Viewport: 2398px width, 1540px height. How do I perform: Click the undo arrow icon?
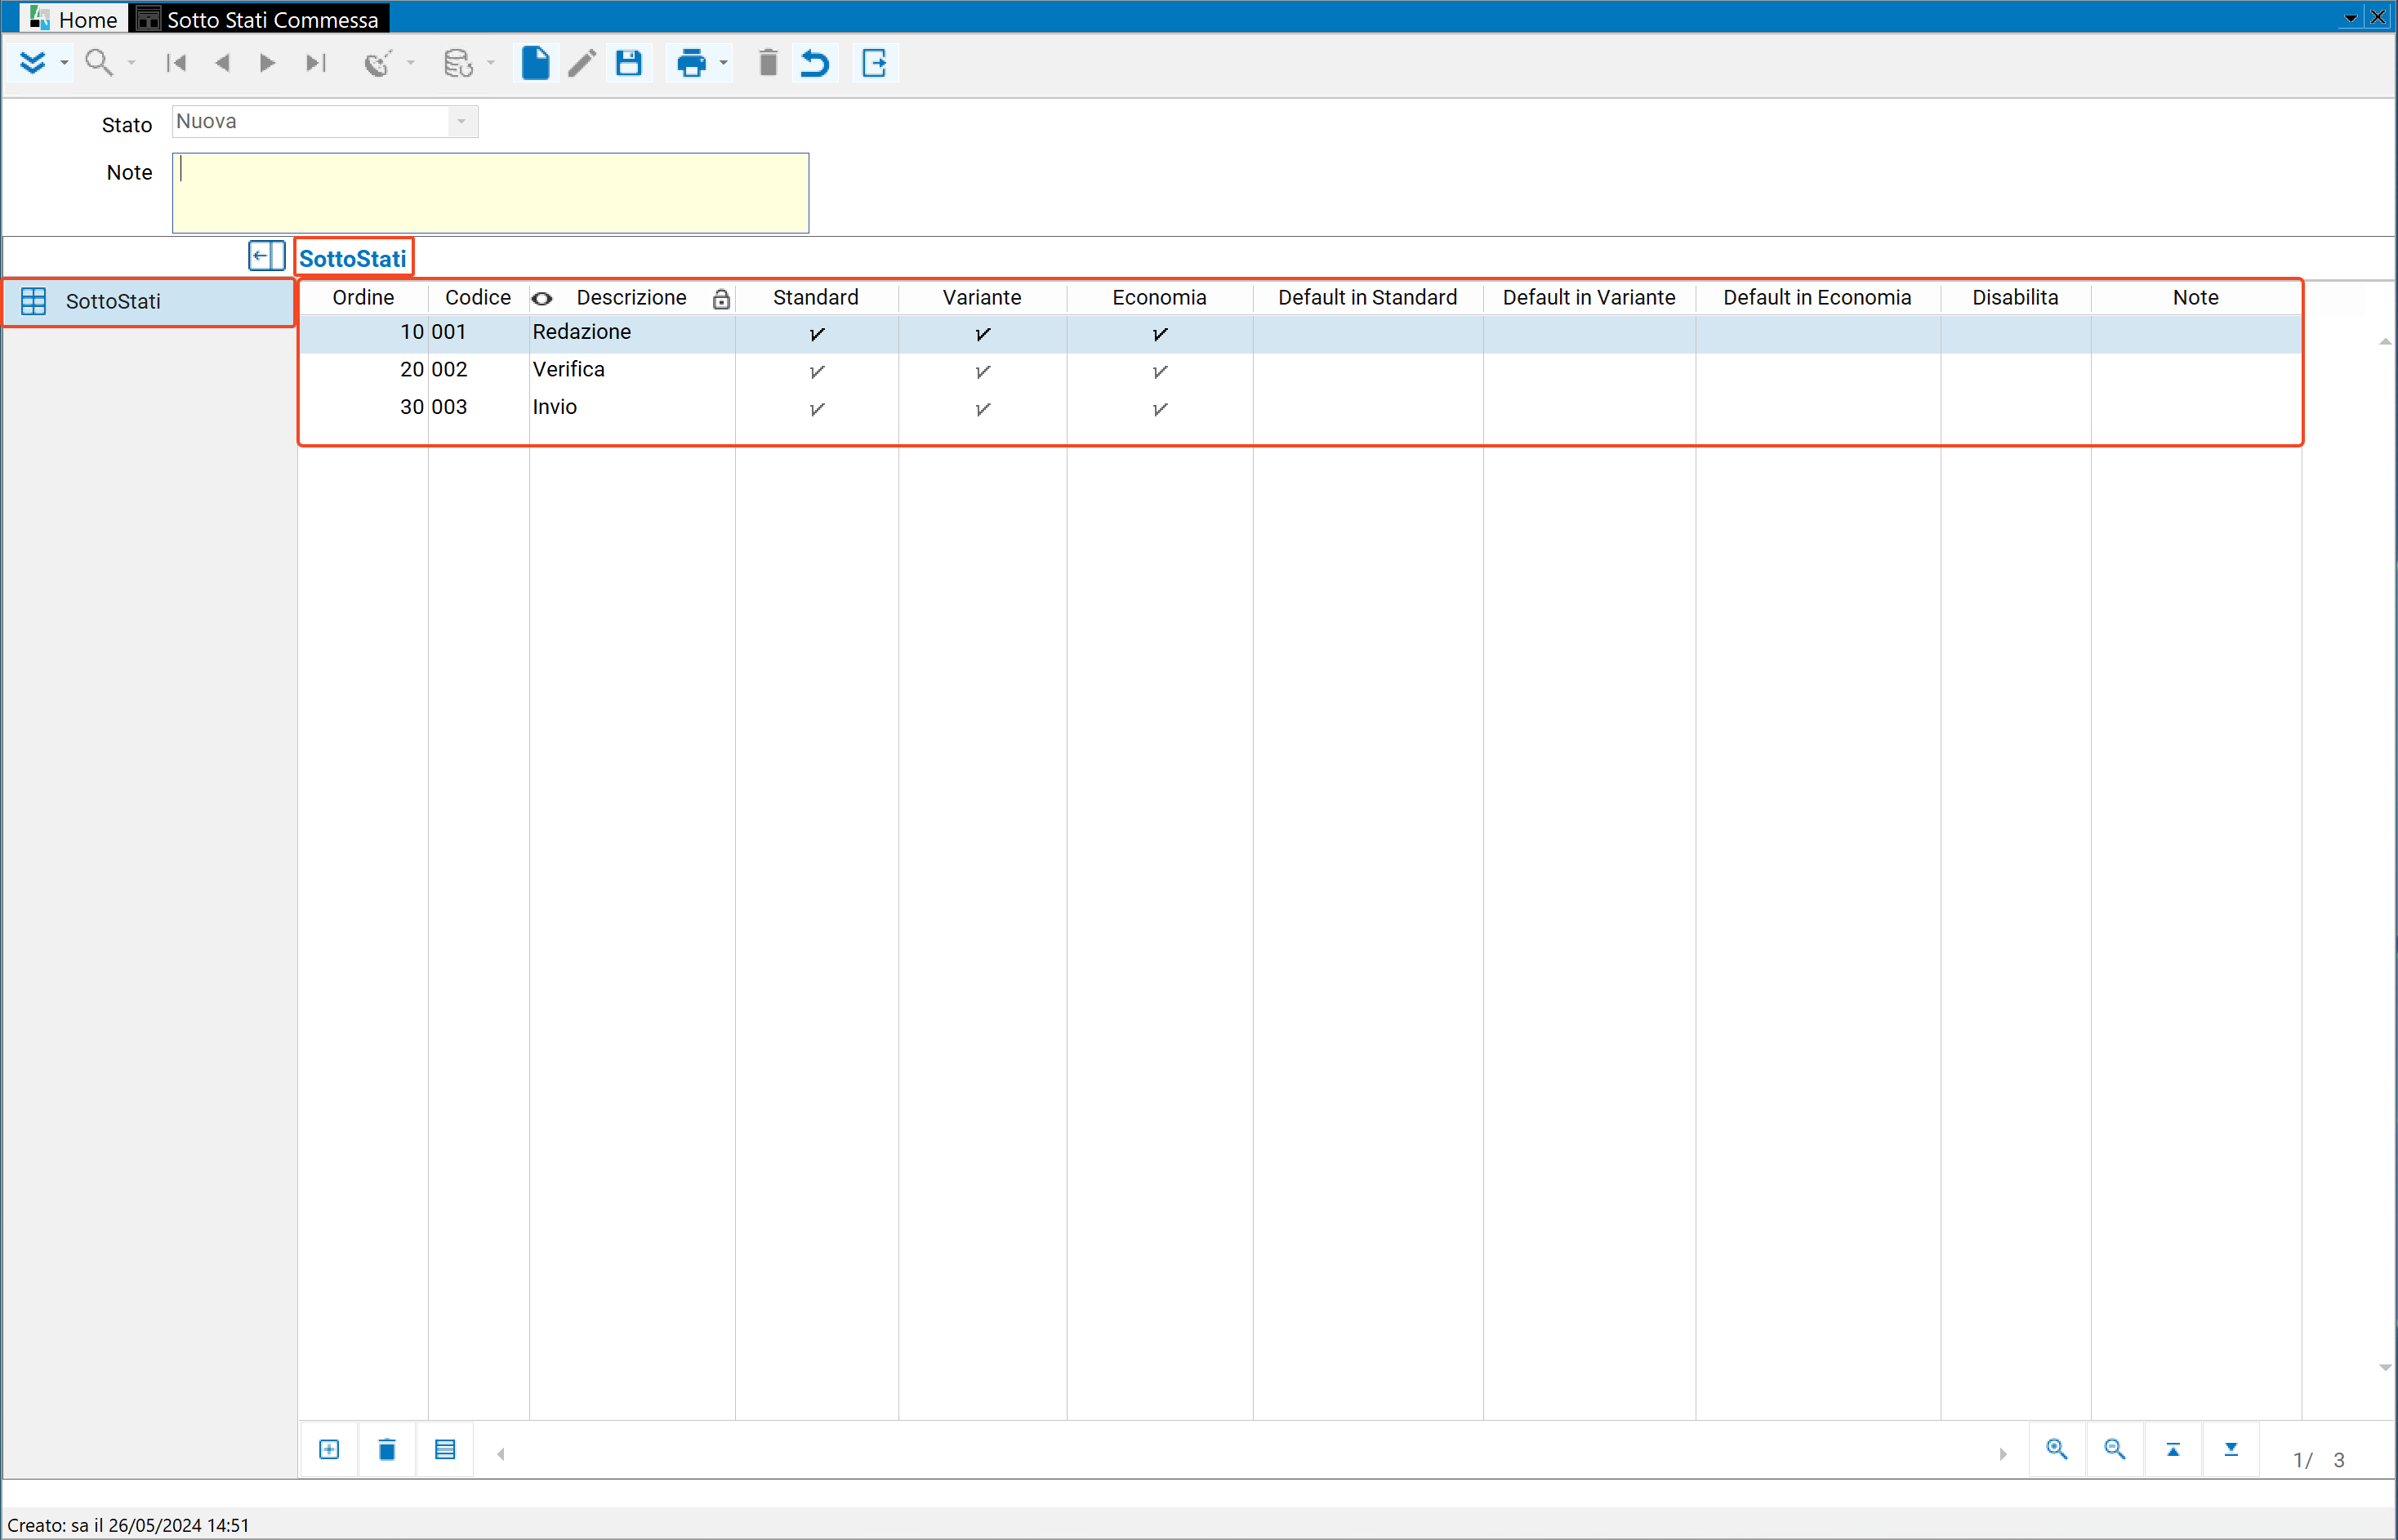click(x=815, y=63)
